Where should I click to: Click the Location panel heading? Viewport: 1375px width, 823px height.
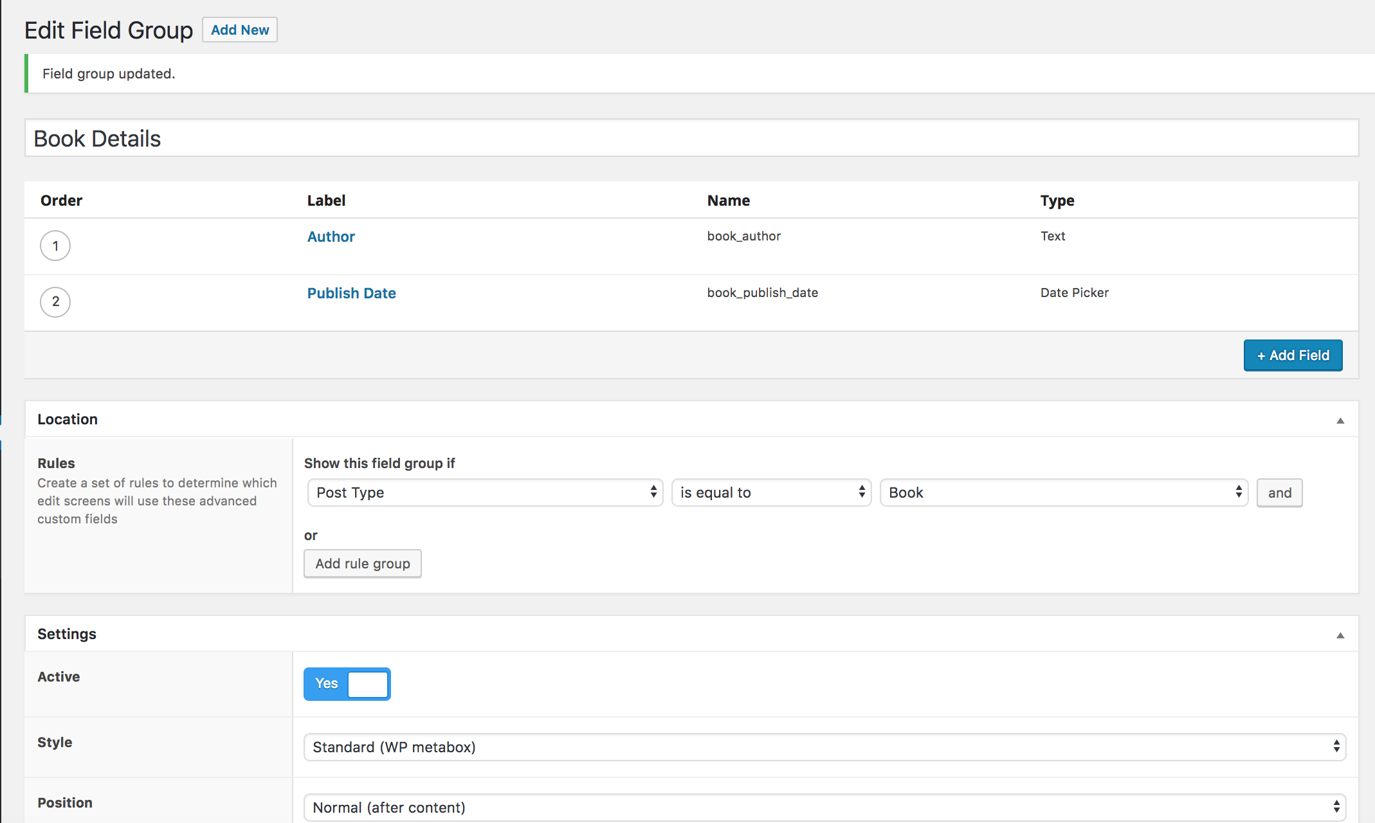click(x=68, y=419)
